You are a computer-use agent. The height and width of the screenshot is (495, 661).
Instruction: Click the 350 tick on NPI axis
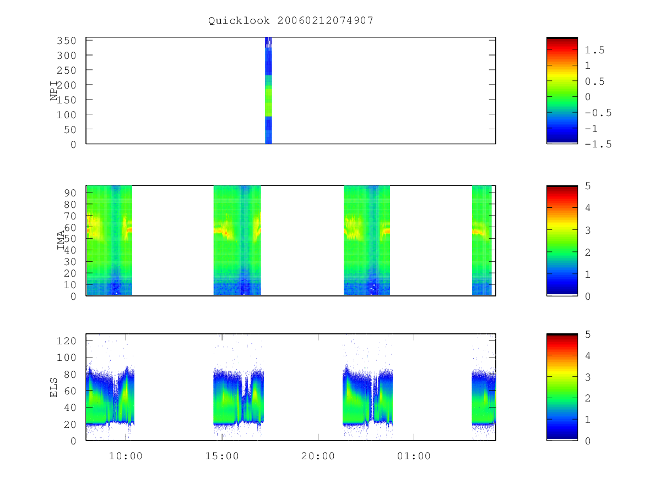(67, 41)
